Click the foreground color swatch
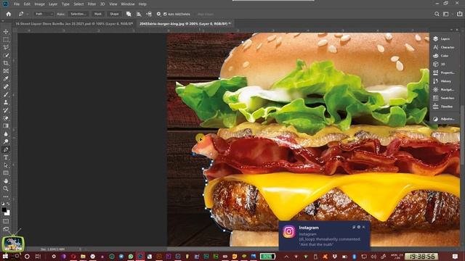The image size is (465, 261). [x=4, y=210]
